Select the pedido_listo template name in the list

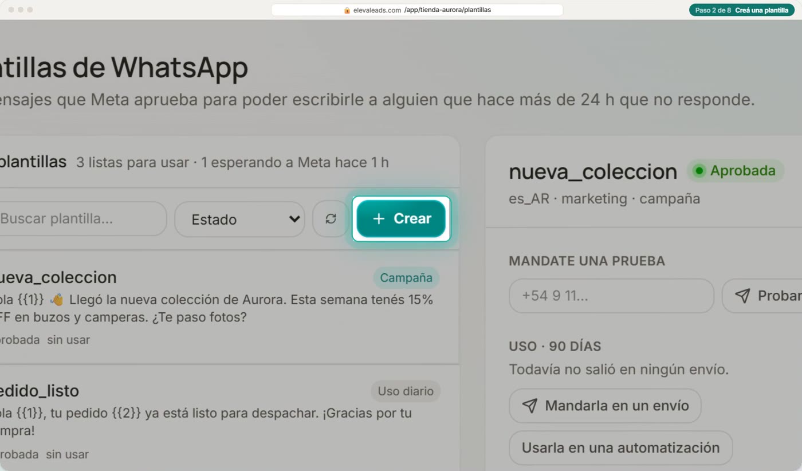[40, 391]
